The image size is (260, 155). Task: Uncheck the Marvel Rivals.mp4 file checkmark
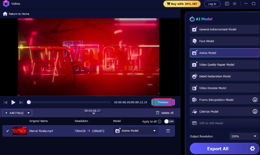coord(7,131)
